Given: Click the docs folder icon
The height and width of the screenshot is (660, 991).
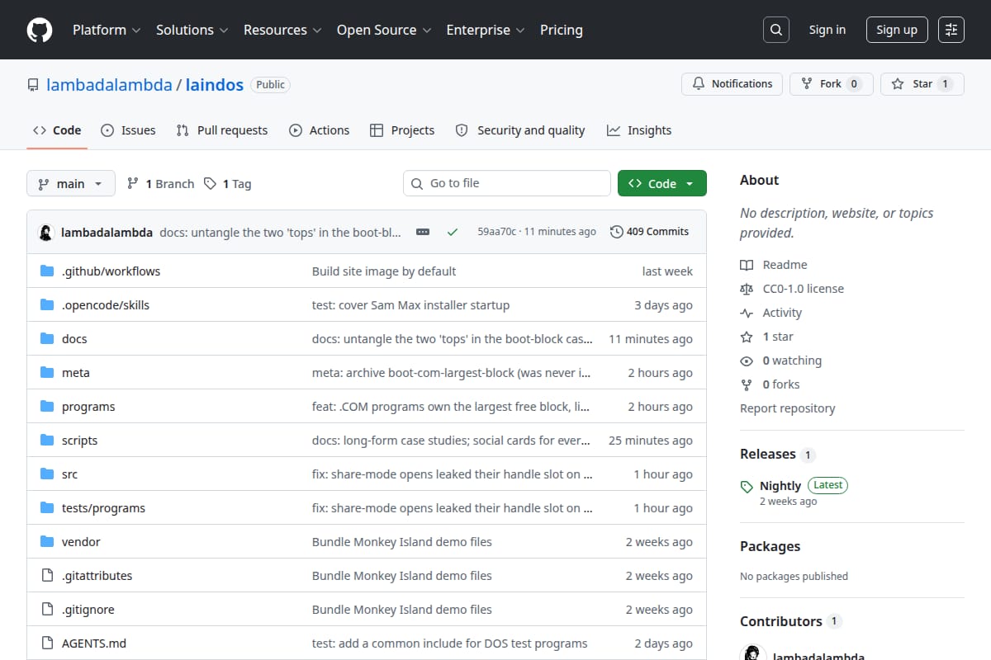Looking at the screenshot, I should point(47,339).
